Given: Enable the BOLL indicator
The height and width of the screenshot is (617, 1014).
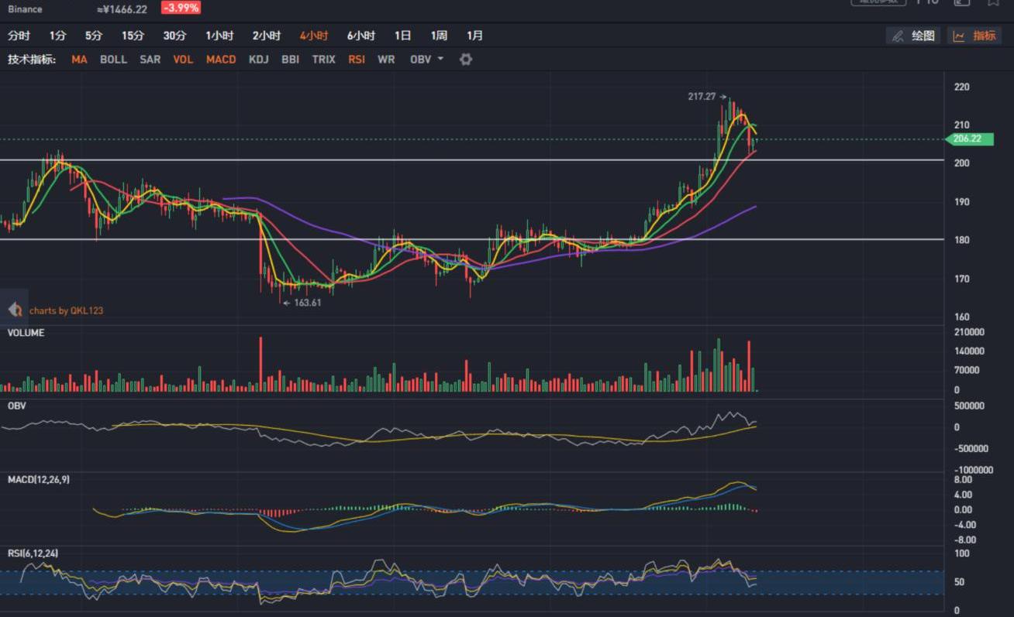Looking at the screenshot, I should 113,60.
